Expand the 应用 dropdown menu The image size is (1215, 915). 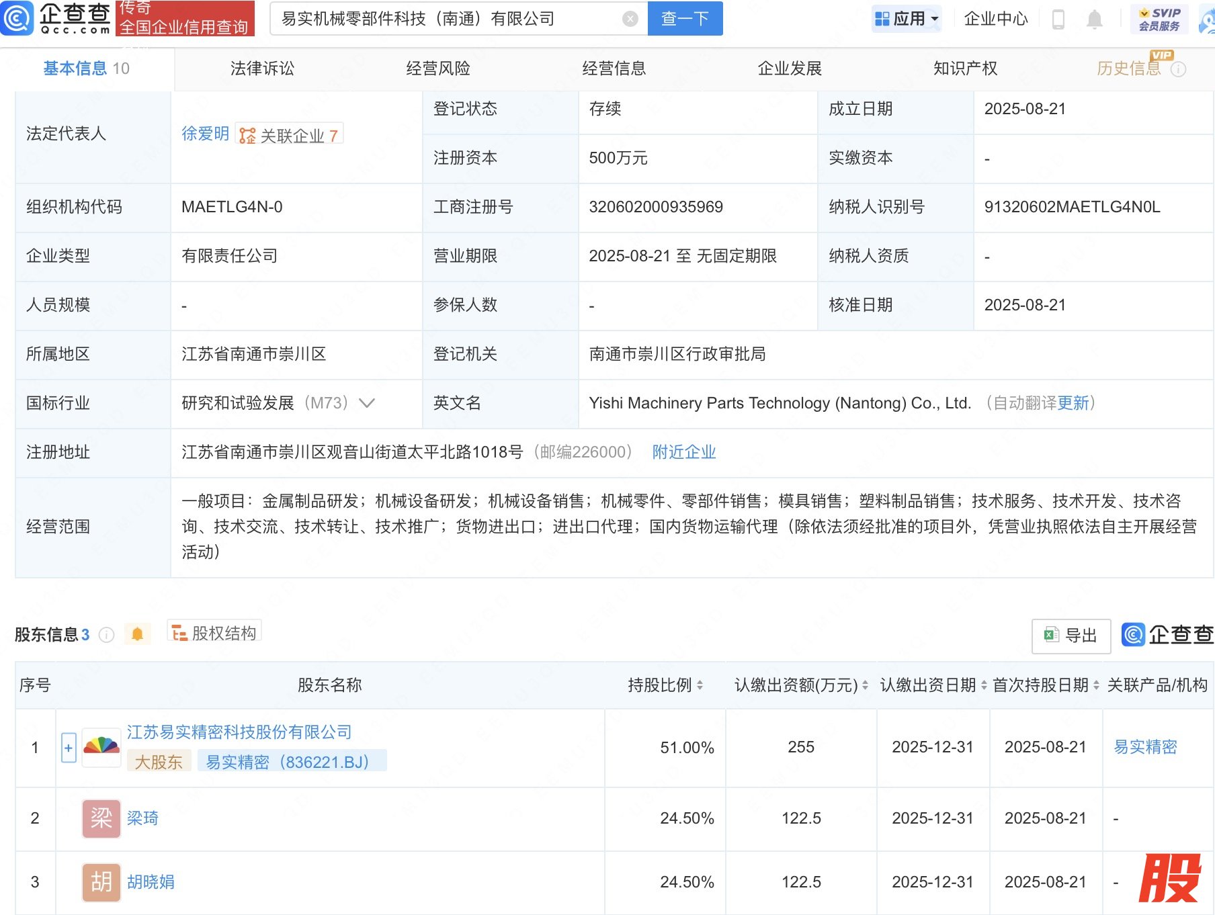(907, 19)
